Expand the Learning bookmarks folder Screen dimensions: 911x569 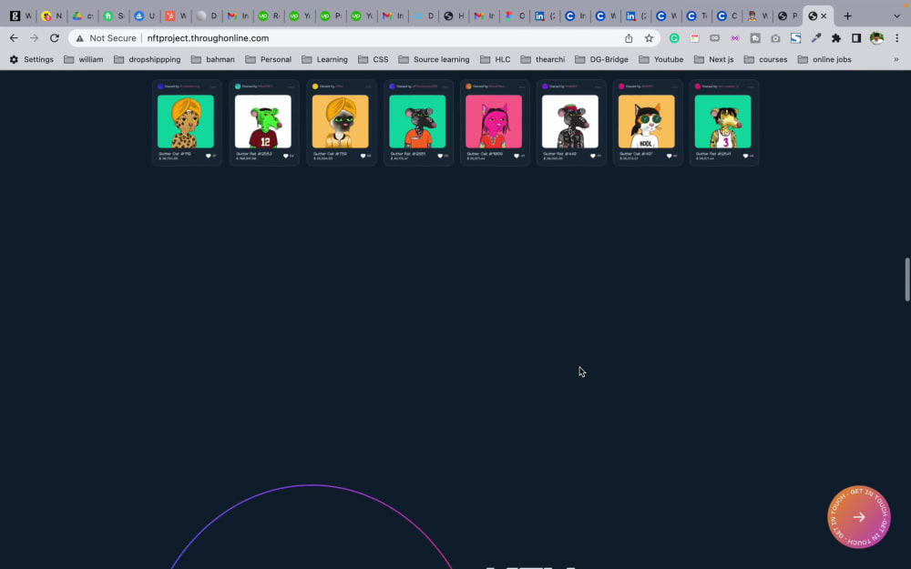click(x=325, y=59)
